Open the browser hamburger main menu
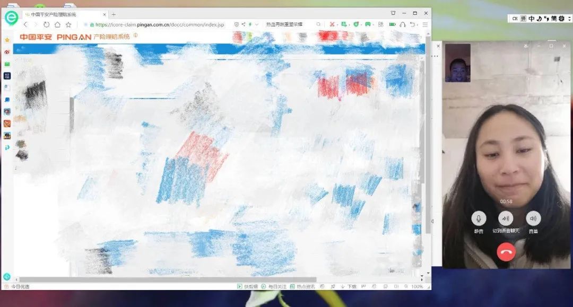This screenshot has height=307, width=573. click(425, 24)
